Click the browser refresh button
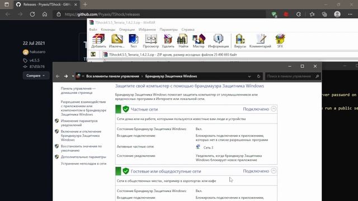Screen dimensions: 358x201 pyautogui.click(x=32, y=14)
